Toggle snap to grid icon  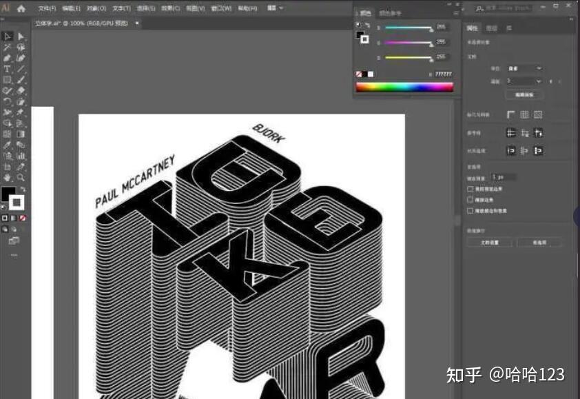[524, 151]
